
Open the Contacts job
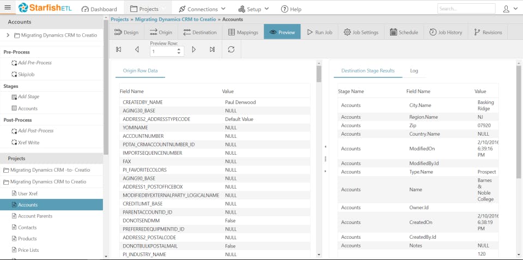point(27,227)
